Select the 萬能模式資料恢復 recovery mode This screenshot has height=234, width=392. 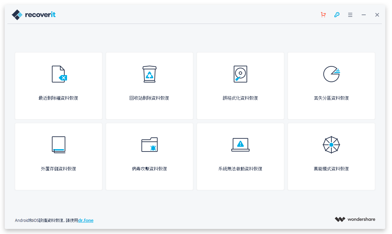(x=331, y=157)
